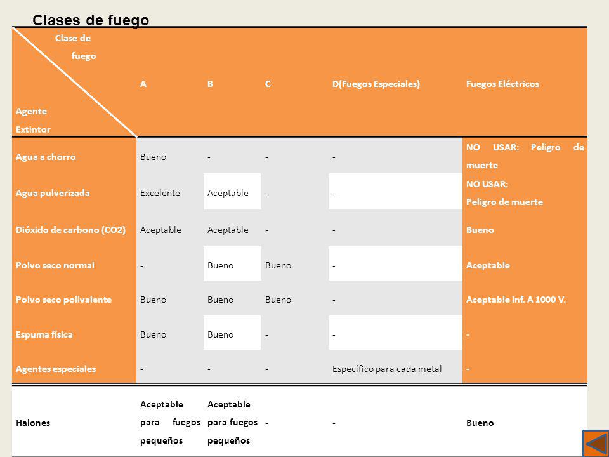Screen dimensions: 609x457
Task: Click the 'Halones' row label
Action: 33,423
